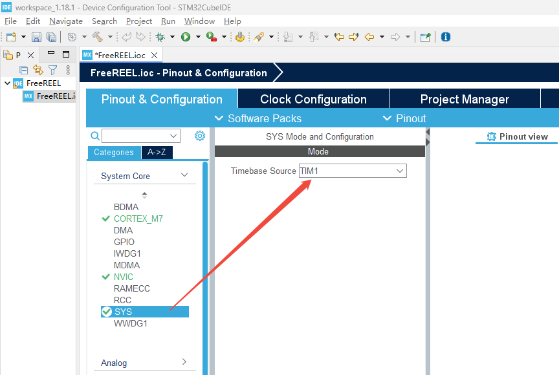Switch to Project Manager tab
The height and width of the screenshot is (375, 559).
(x=465, y=99)
